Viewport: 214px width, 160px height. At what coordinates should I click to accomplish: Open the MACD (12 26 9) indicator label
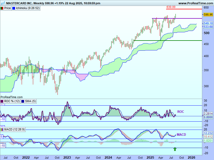pos(14,129)
